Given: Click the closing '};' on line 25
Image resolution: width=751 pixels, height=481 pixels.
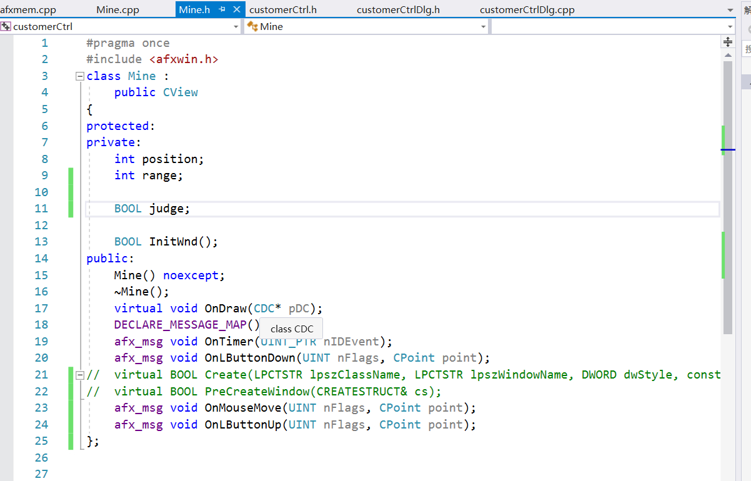Looking at the screenshot, I should 93,441.
